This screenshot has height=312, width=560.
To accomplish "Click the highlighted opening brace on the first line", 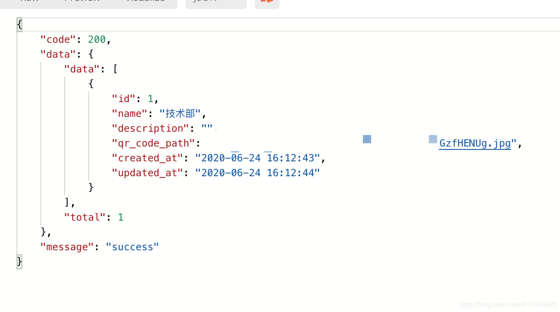I will [x=19, y=24].
